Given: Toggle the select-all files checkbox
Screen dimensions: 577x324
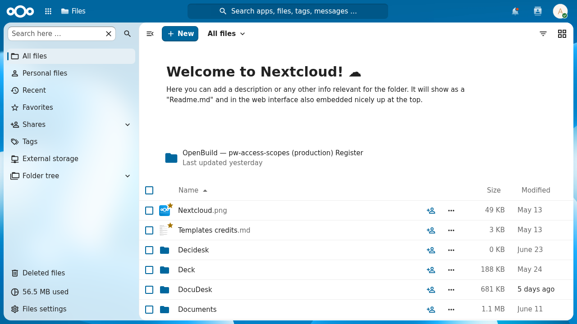Looking at the screenshot, I should coord(149,190).
